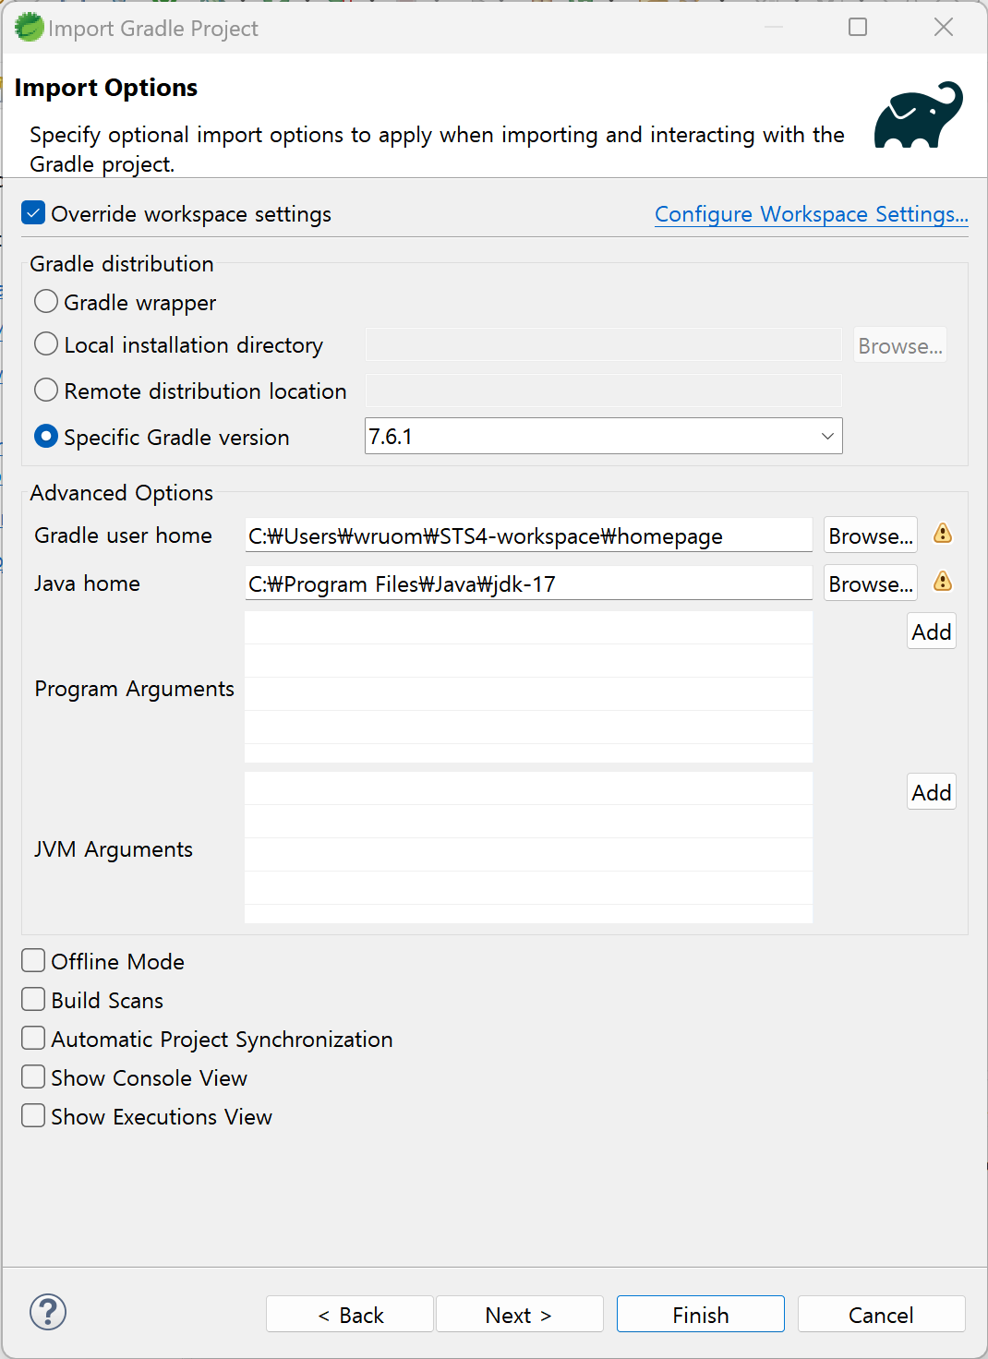The image size is (988, 1359).
Task: Browse for Gradle user home folder
Action: pos(870,535)
